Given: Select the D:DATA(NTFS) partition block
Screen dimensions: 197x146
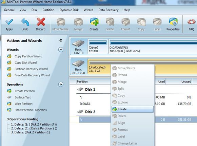Looking at the screenshot, I should (153, 47).
